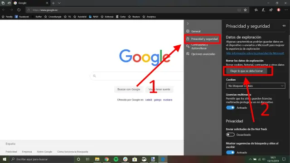
Task: Open Spotify from the taskbar
Action: pyautogui.click(x=116, y=159)
